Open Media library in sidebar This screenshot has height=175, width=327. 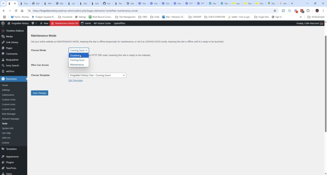click(x=13, y=36)
